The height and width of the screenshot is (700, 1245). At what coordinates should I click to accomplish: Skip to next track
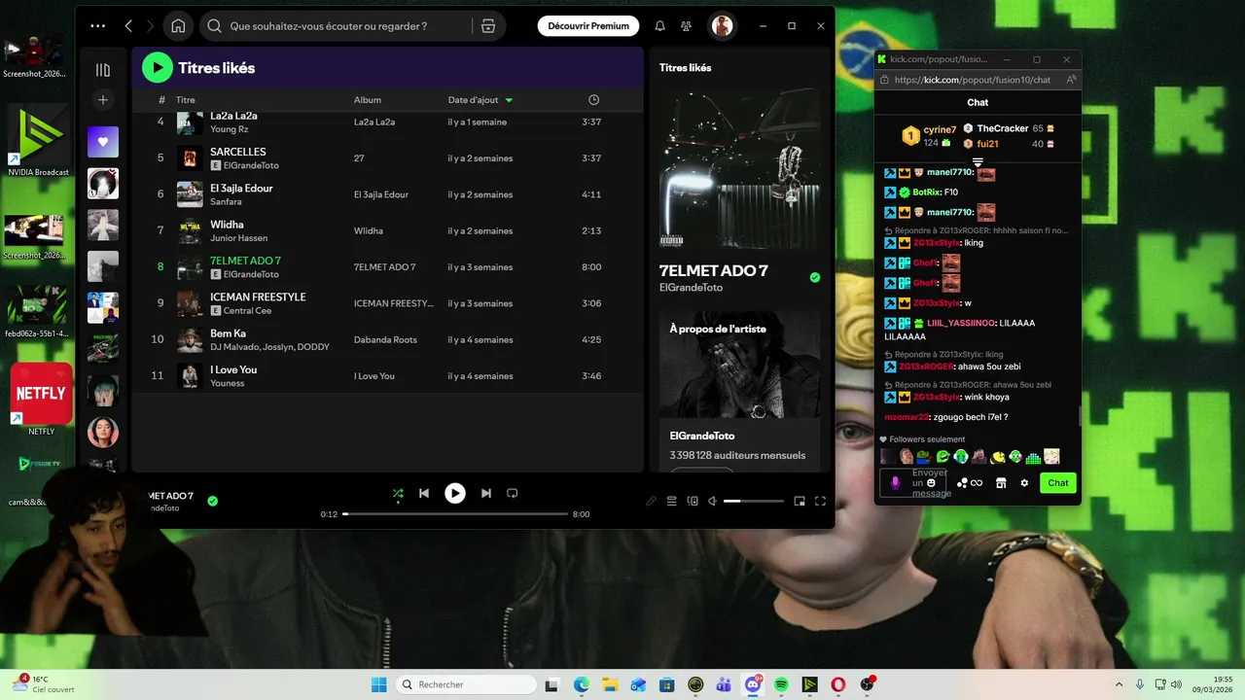point(486,493)
